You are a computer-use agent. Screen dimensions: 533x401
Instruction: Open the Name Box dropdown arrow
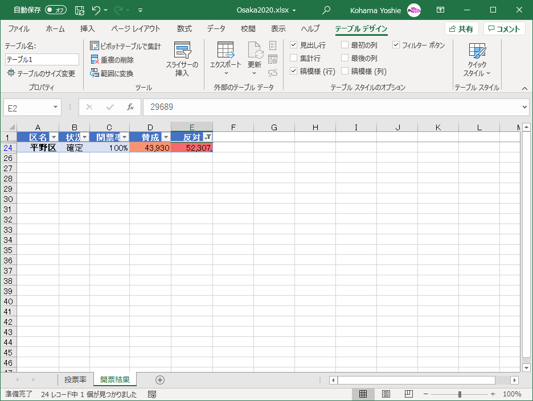pyautogui.click(x=55, y=108)
